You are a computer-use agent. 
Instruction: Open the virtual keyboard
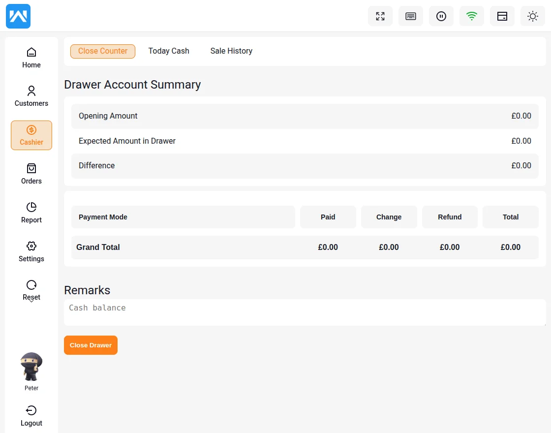point(411,16)
